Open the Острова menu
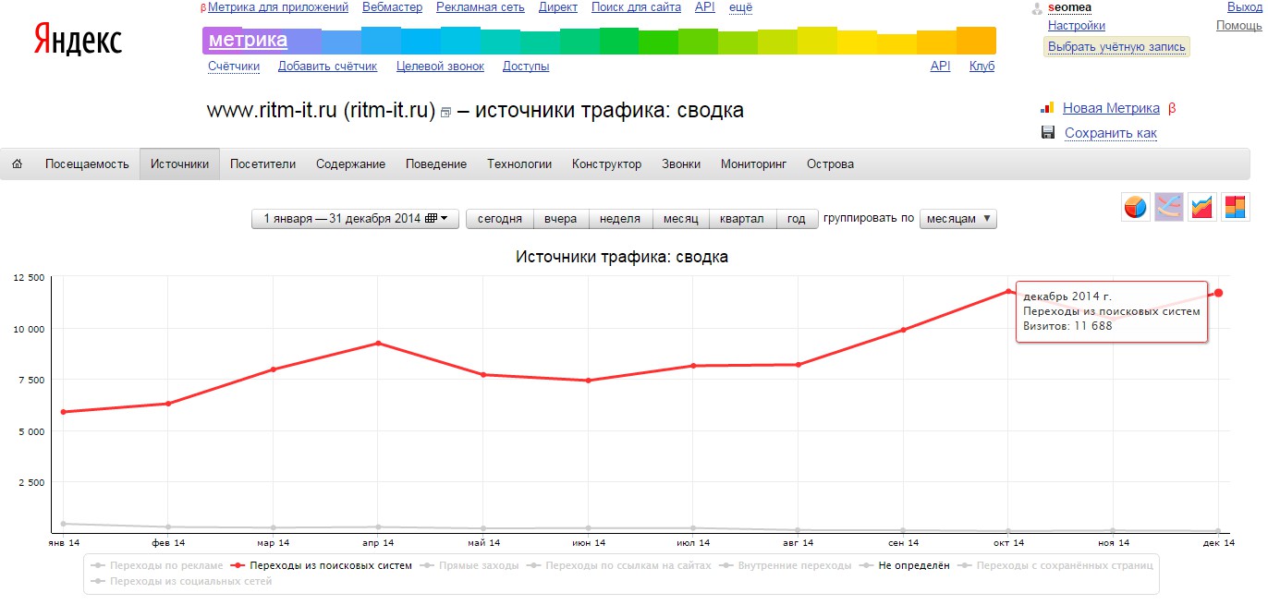This screenshot has width=1268, height=605. pos(830,164)
